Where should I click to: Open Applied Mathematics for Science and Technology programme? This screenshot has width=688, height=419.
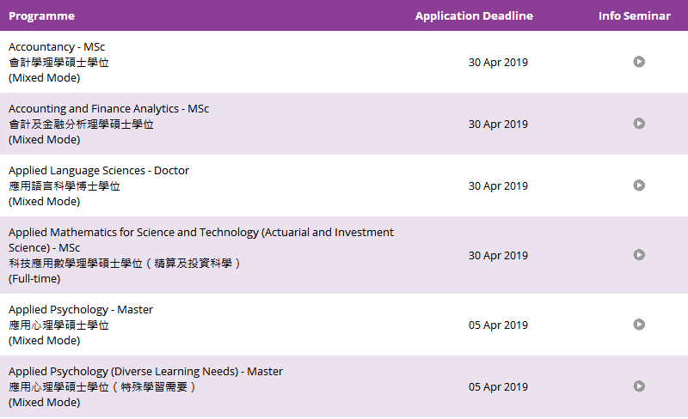[x=201, y=240]
